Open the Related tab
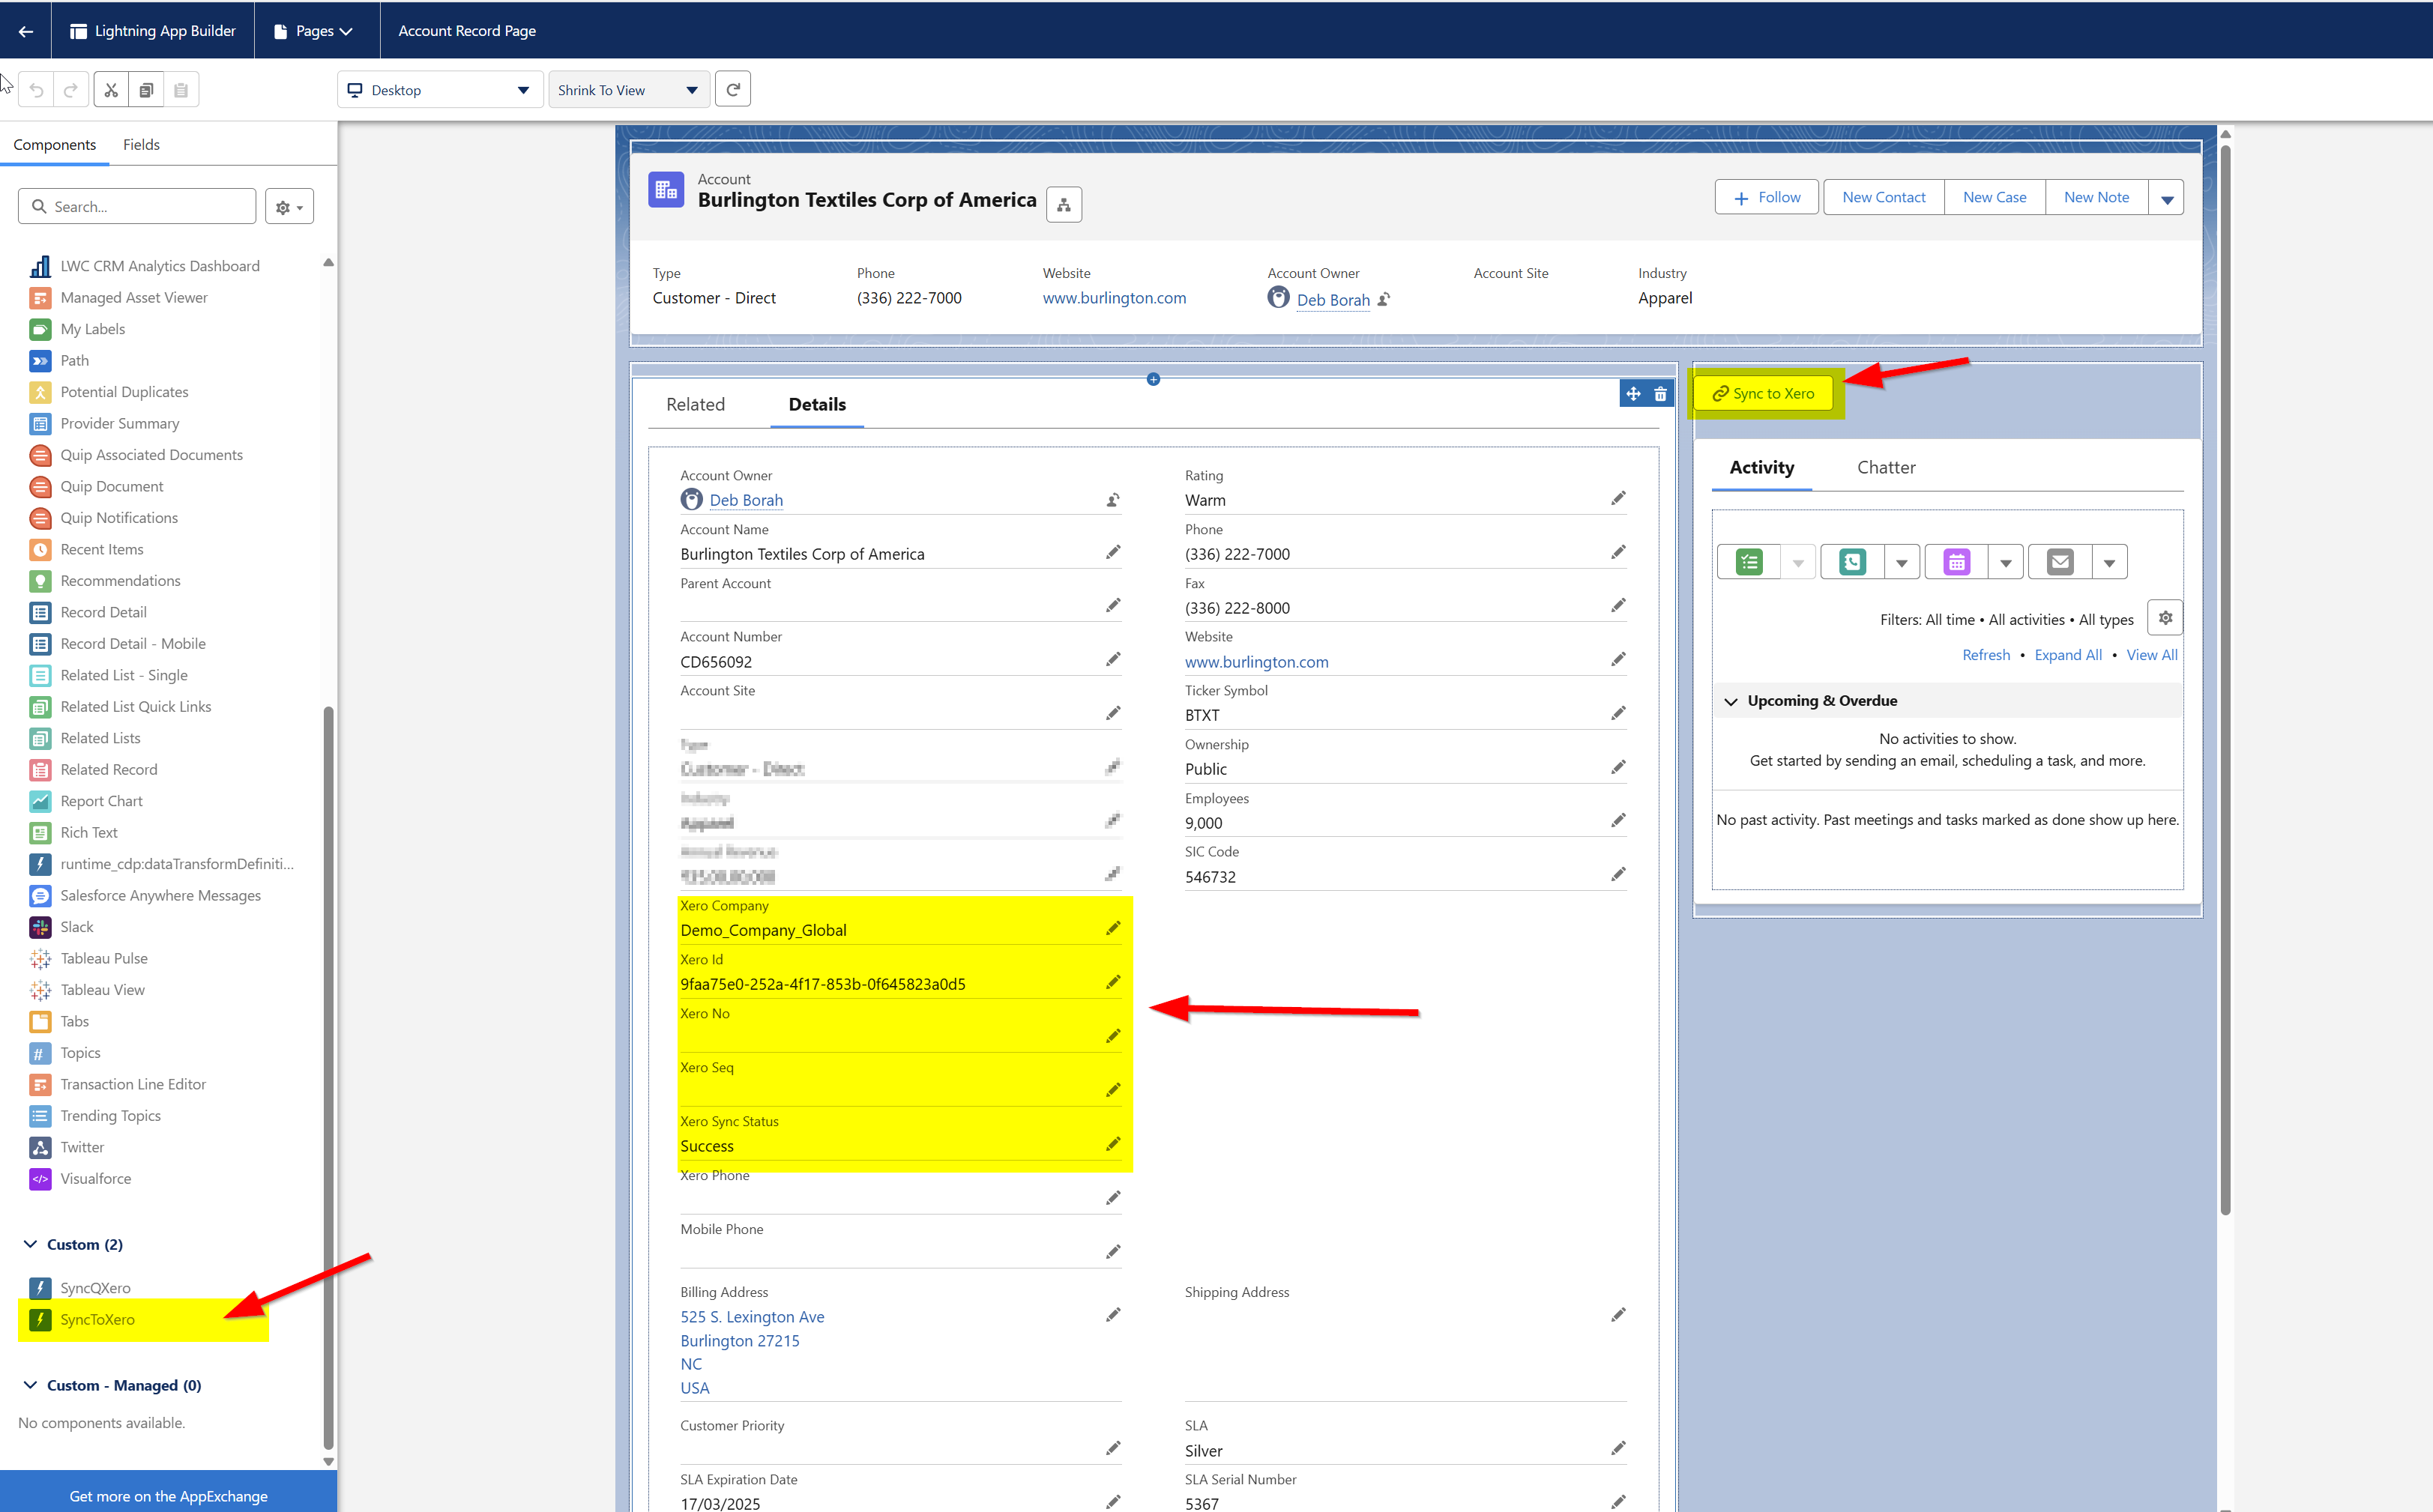Viewport: 2433px width, 1512px height. point(696,404)
